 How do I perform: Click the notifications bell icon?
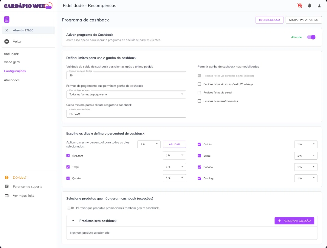tap(309, 6)
